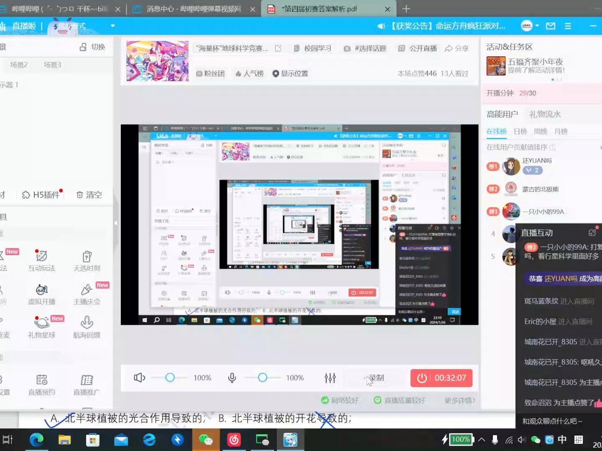Viewport: 602px width, 451px height.
Task: Open the 主播庆会 celebration tool
Action: pos(87,294)
